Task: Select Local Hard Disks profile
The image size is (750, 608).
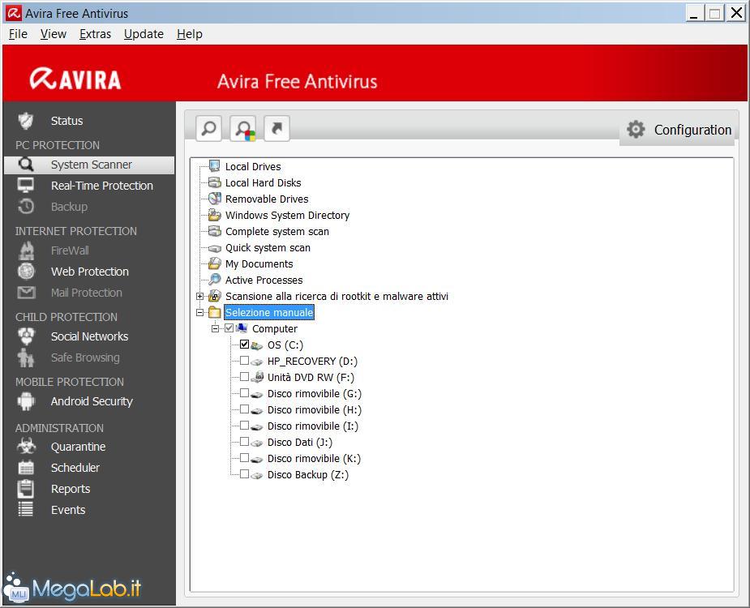Action: click(x=263, y=182)
